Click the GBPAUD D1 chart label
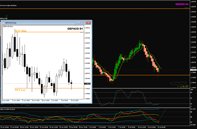Image resolution: width=197 pixels, height=129 pixels. tap(75, 29)
